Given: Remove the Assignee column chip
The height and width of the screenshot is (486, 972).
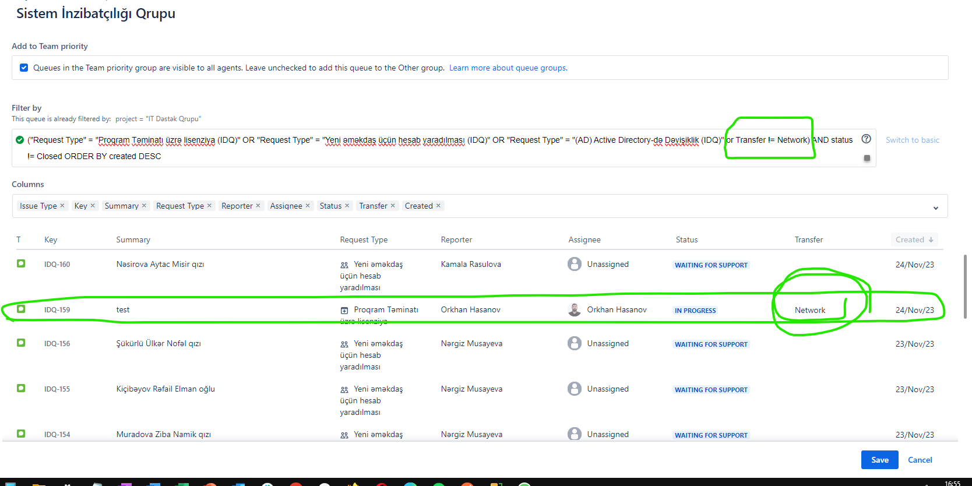Looking at the screenshot, I should click(x=308, y=206).
